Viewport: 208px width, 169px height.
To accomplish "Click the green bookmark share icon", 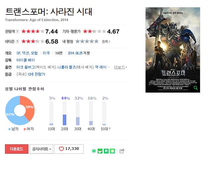I will pyautogui.click(x=106, y=151).
